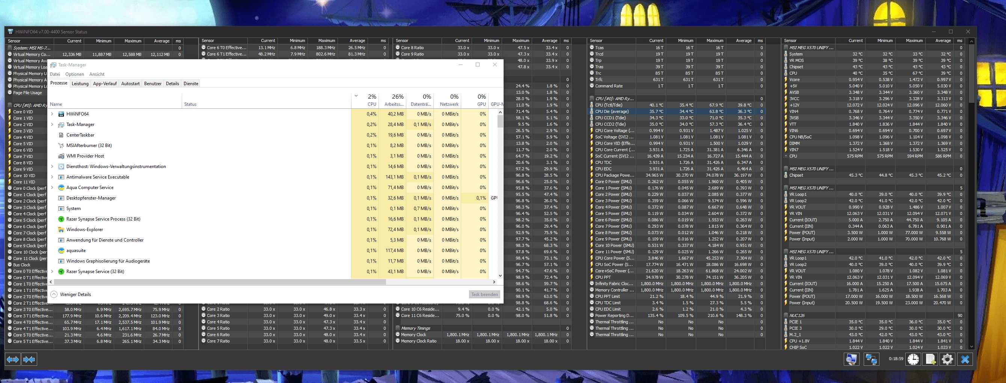Click HWiNFO collapse-columns inward arrows button
The height and width of the screenshot is (383, 1006).
29,359
